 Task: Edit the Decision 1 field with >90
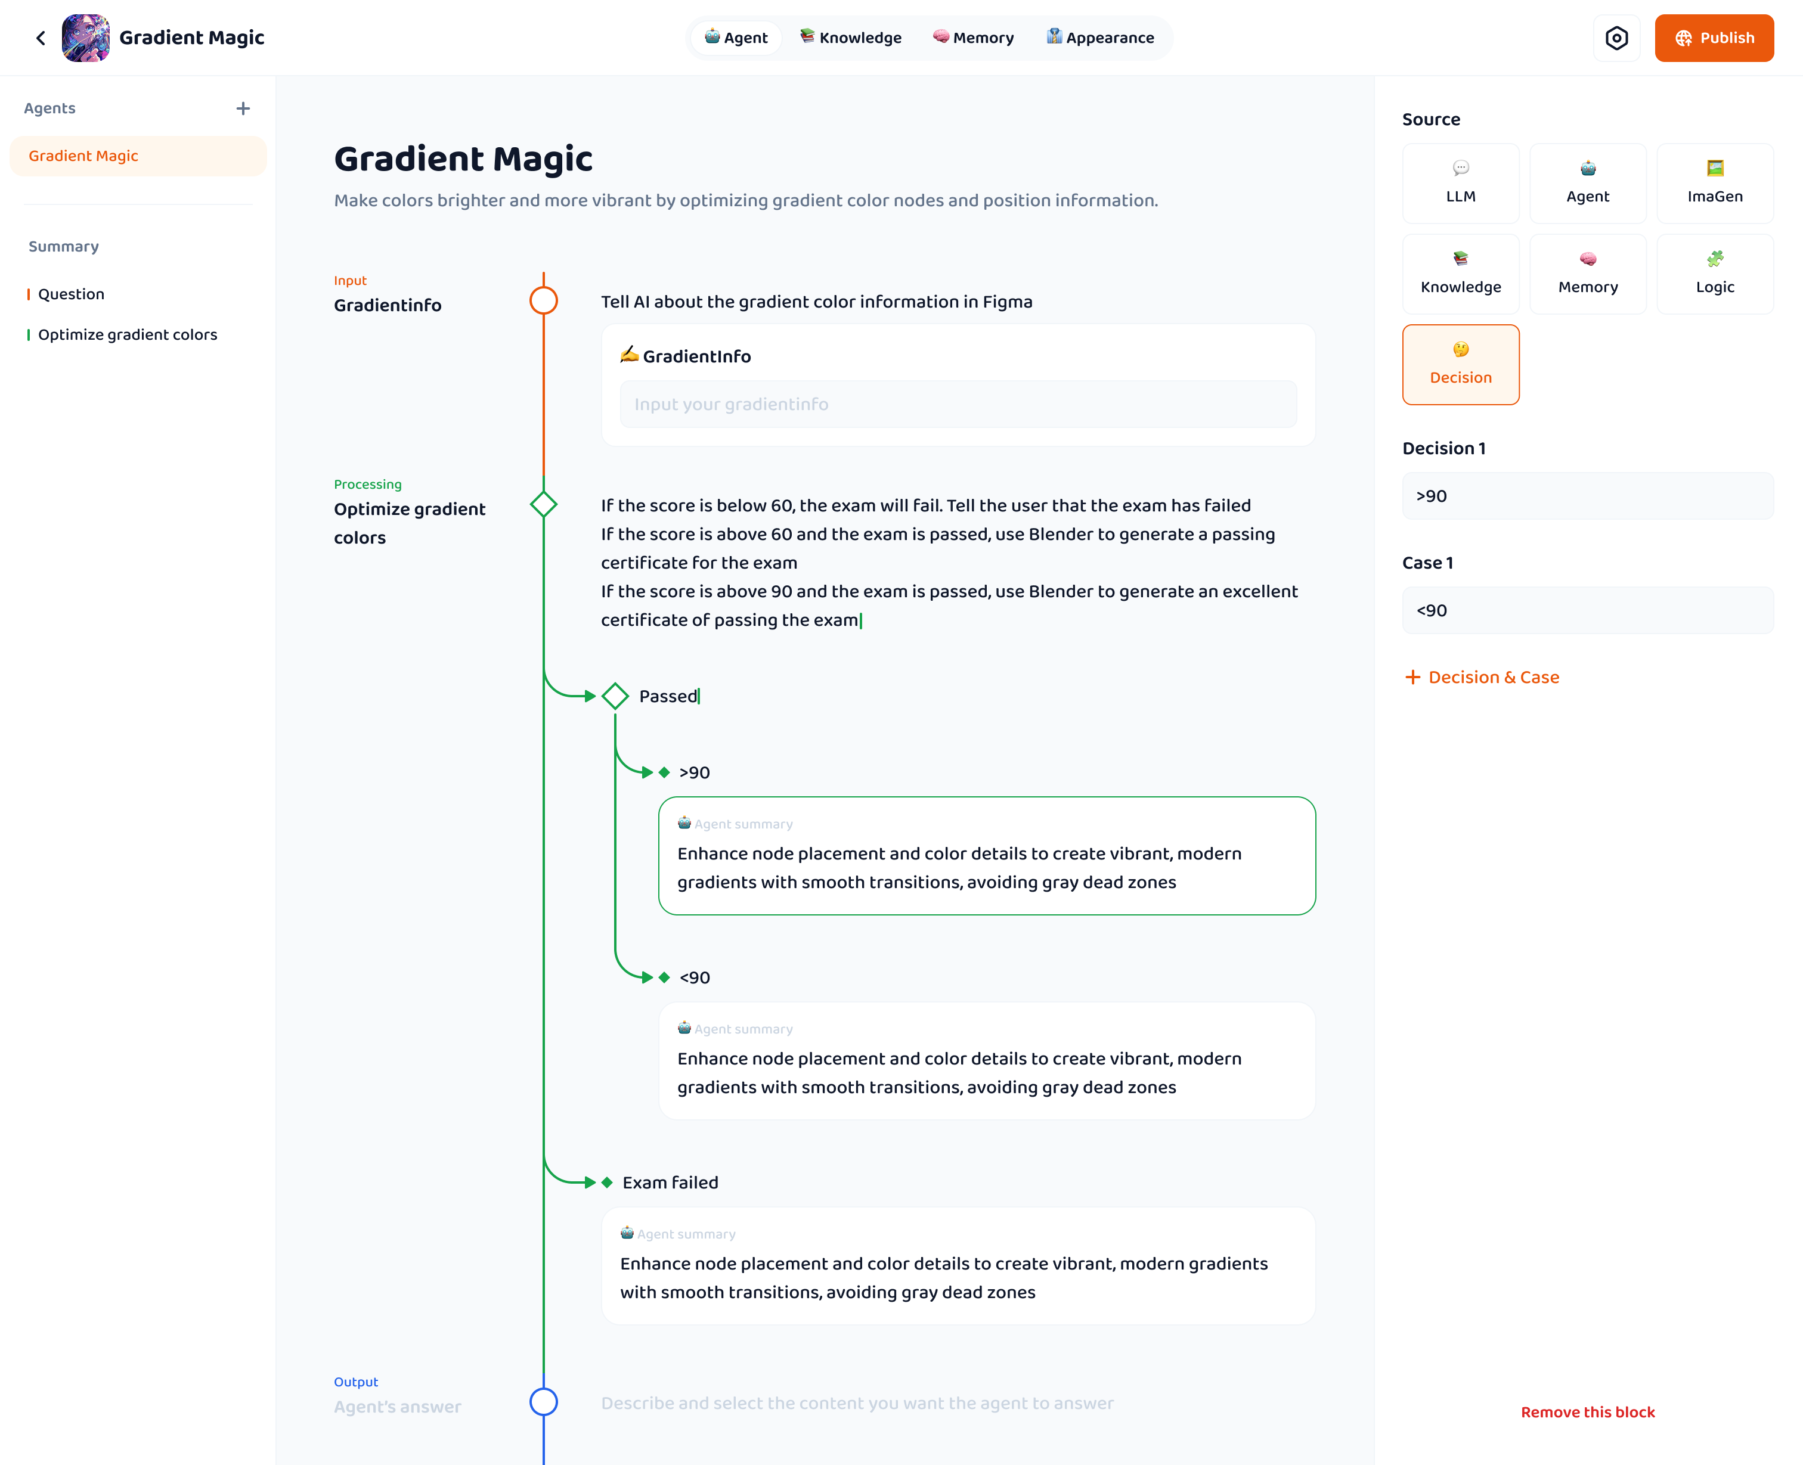pos(1588,496)
